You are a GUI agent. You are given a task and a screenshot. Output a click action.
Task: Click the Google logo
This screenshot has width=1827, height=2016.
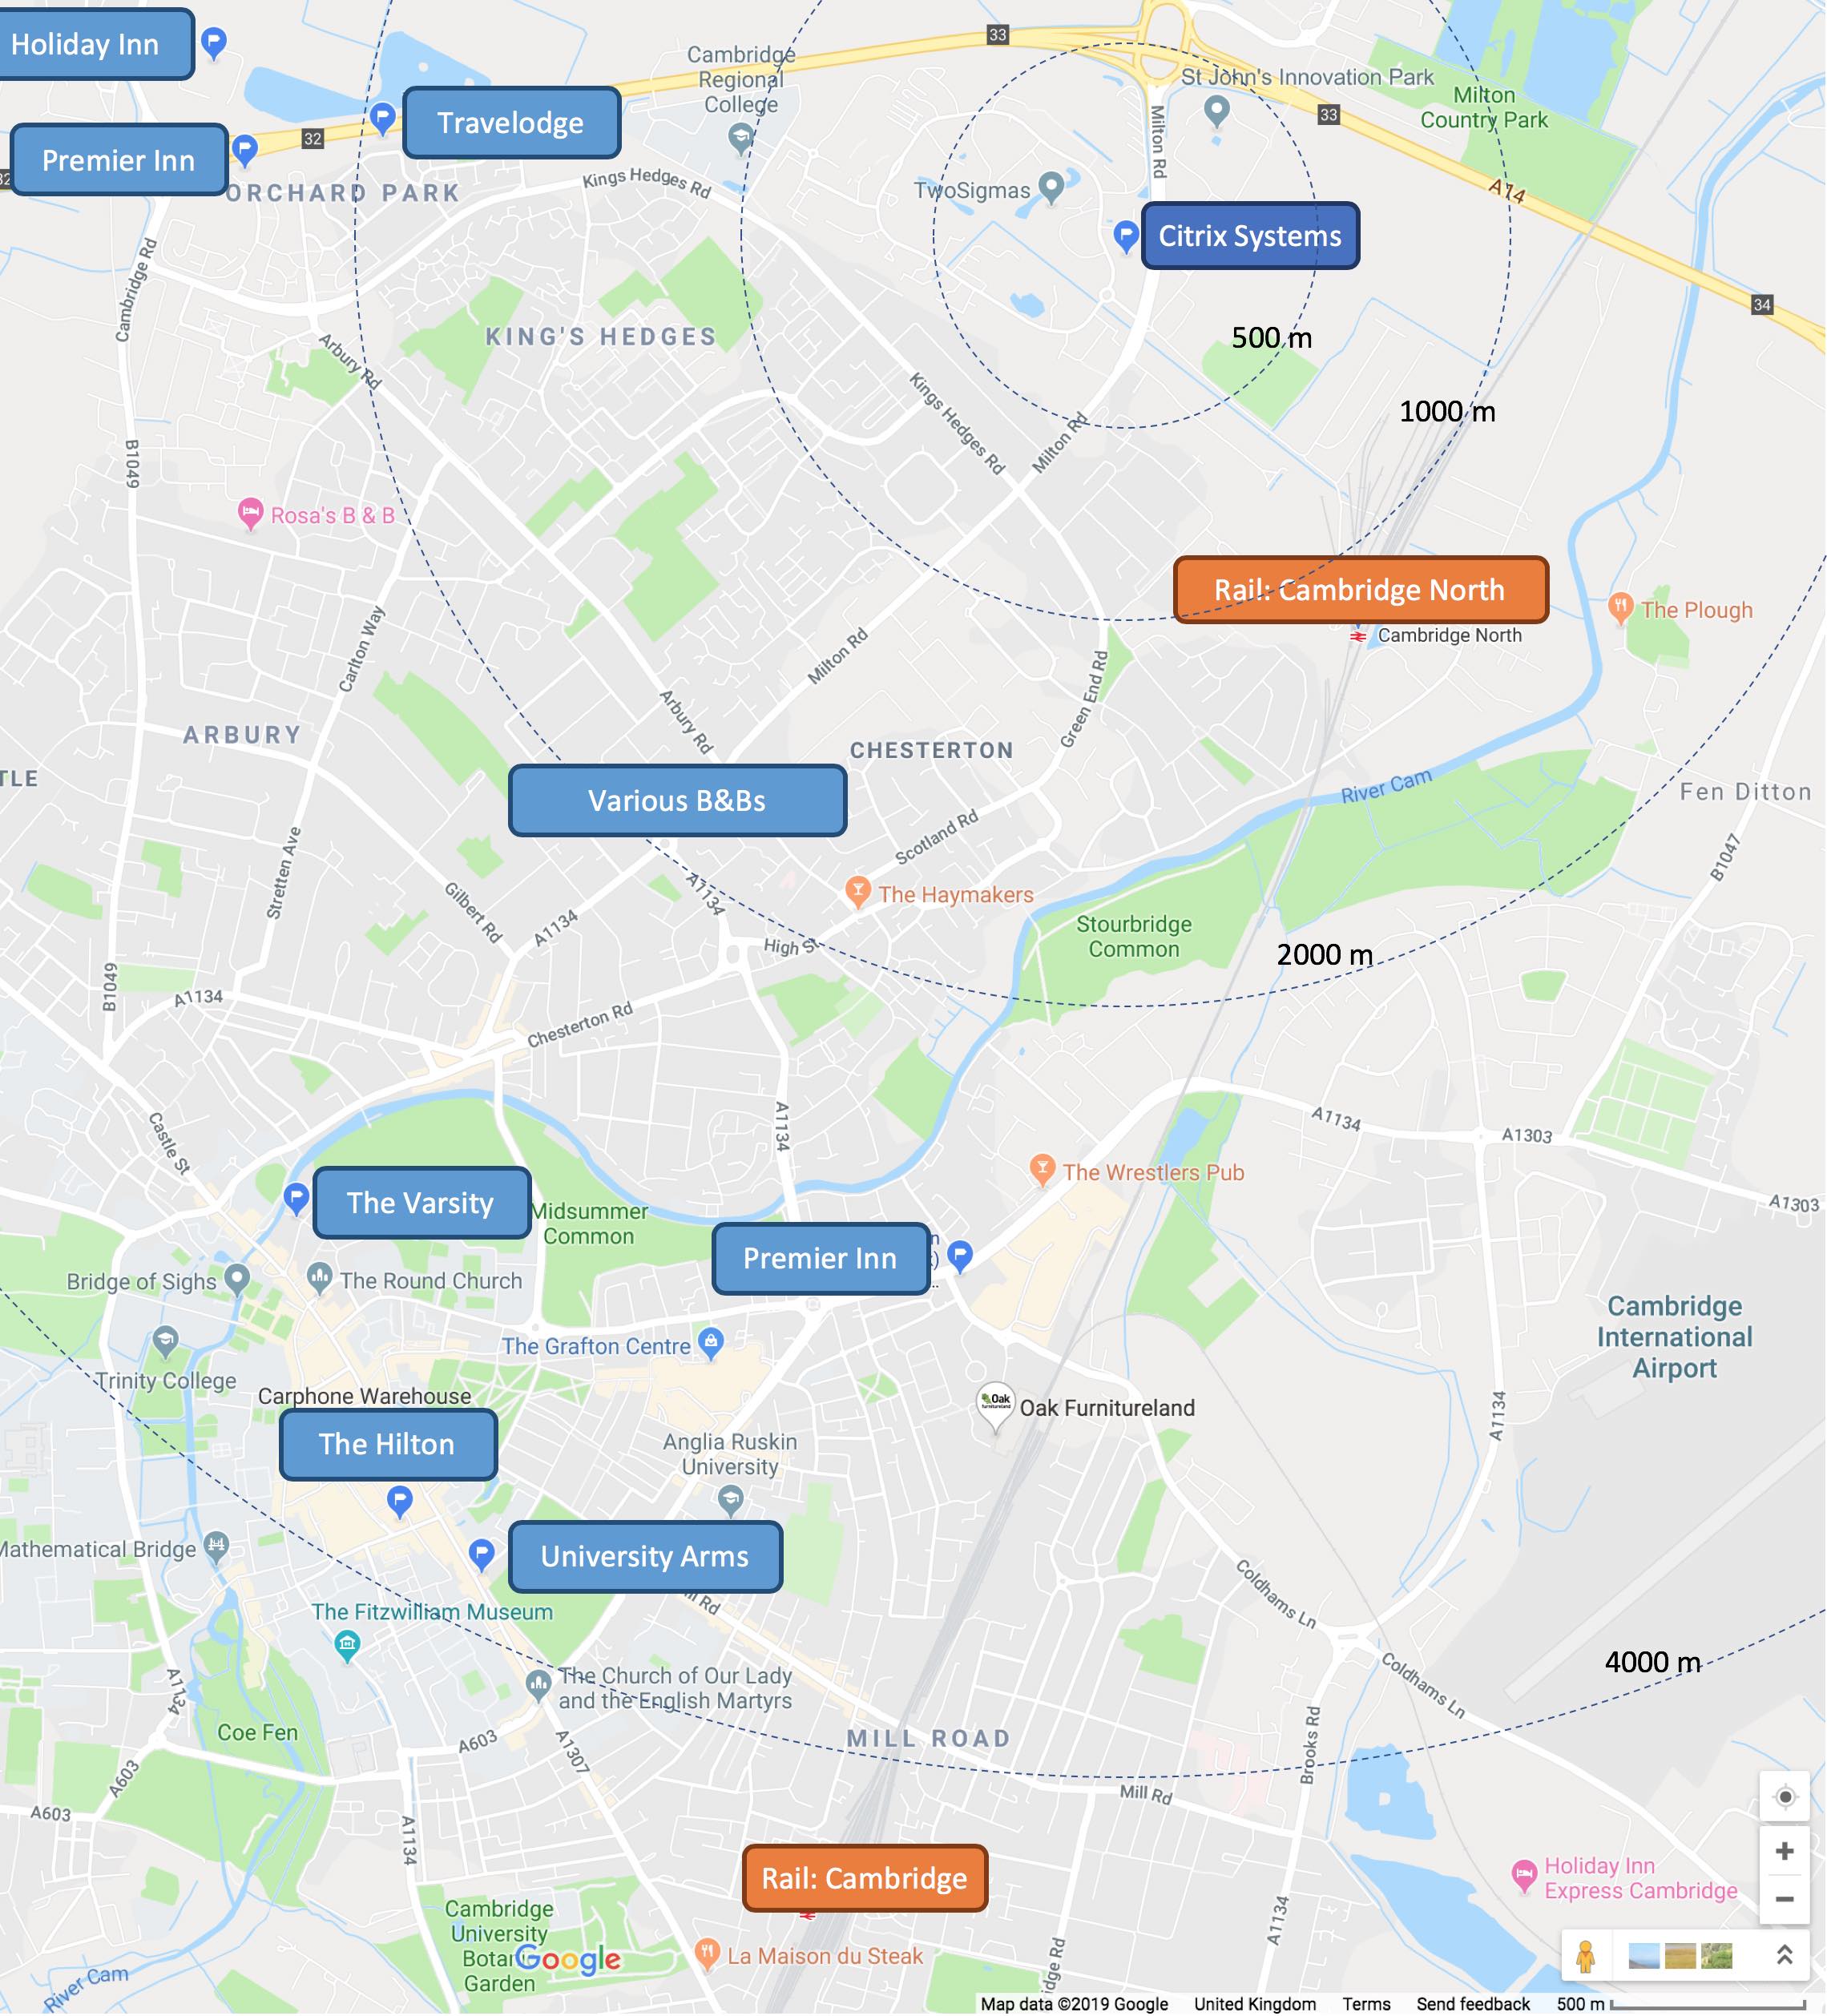pyautogui.click(x=569, y=1960)
